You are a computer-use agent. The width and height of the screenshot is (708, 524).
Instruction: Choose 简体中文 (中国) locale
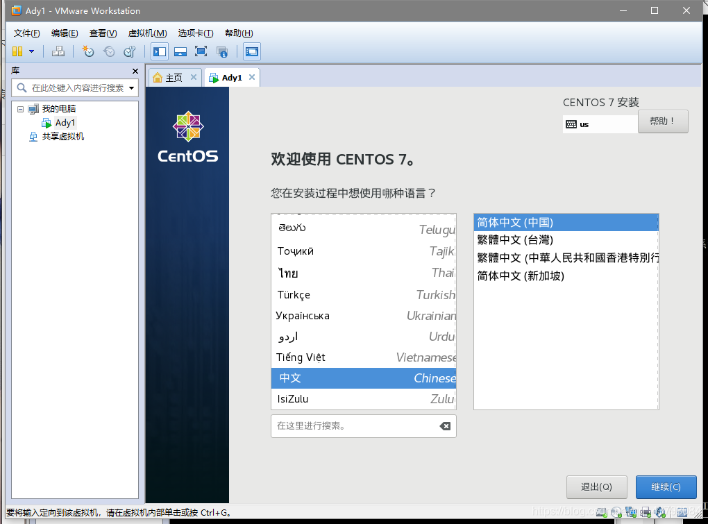pos(566,223)
